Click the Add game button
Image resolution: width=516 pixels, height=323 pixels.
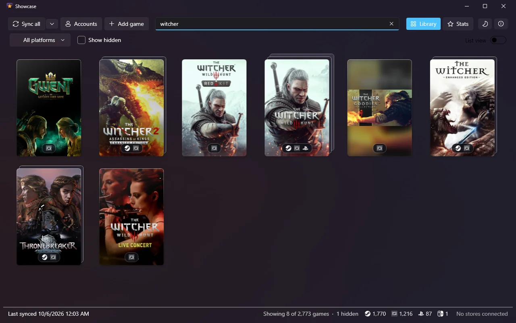127,24
